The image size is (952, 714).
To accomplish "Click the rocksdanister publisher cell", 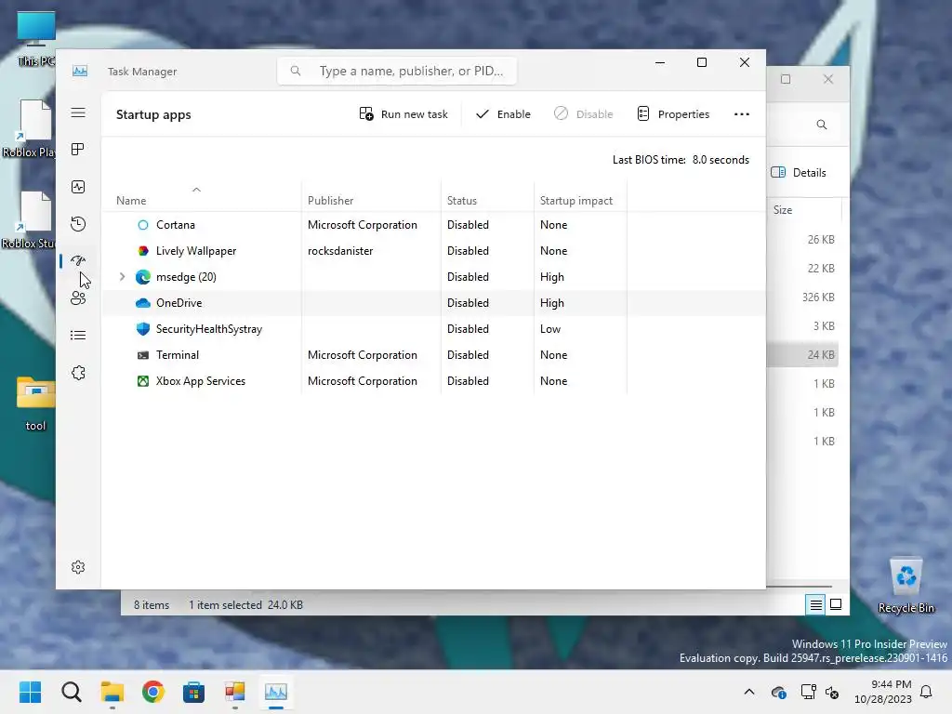I will (x=340, y=251).
